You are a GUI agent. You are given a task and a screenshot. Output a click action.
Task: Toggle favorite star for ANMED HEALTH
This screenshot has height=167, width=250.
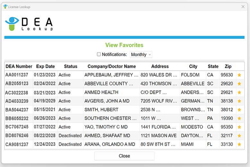pos(239,92)
